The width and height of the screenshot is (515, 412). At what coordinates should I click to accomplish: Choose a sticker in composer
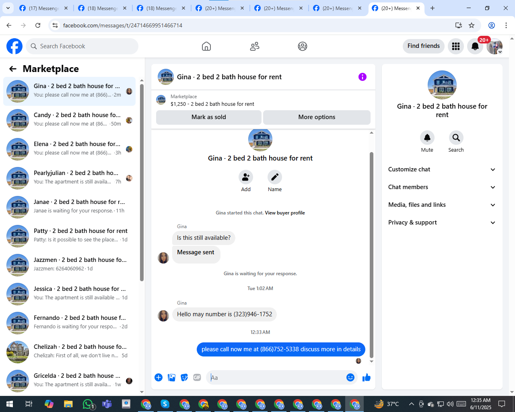[x=185, y=377]
